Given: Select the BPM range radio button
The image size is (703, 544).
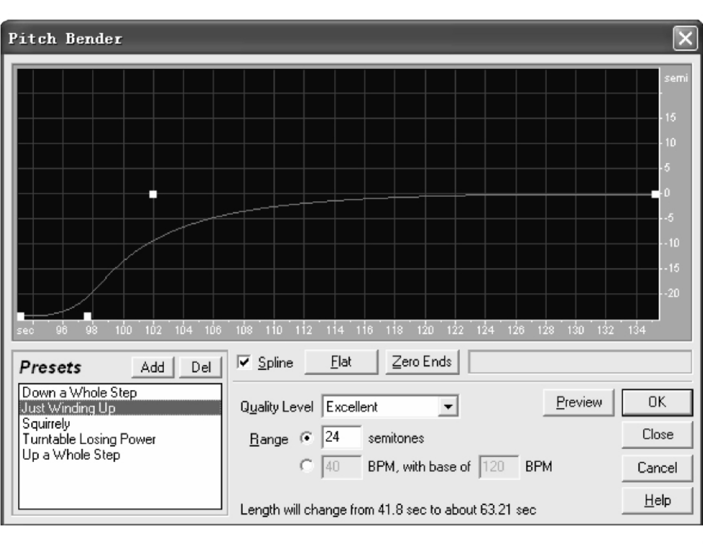Looking at the screenshot, I should (x=307, y=466).
